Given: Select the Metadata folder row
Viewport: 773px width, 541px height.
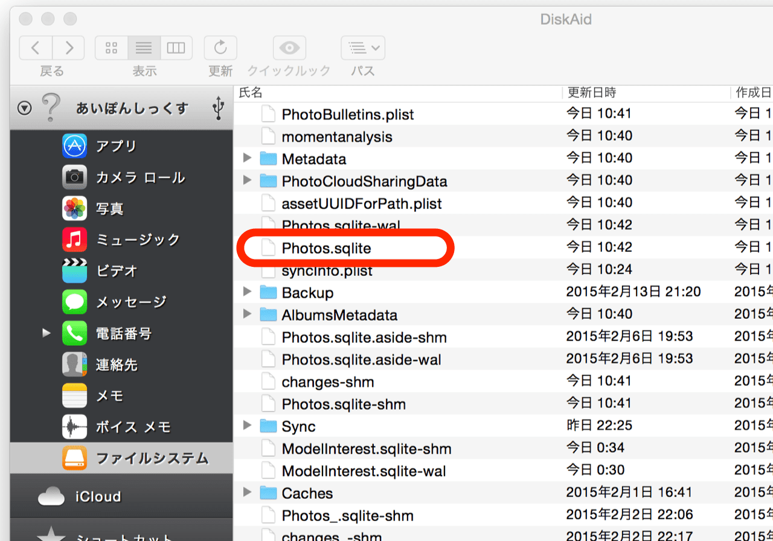Looking at the screenshot, I should point(504,159).
